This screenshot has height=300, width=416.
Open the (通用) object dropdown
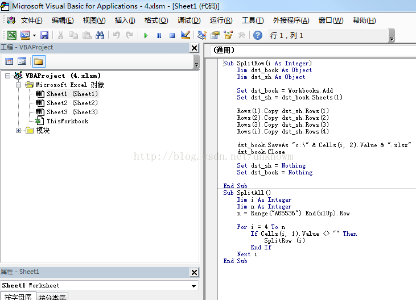[313, 50]
